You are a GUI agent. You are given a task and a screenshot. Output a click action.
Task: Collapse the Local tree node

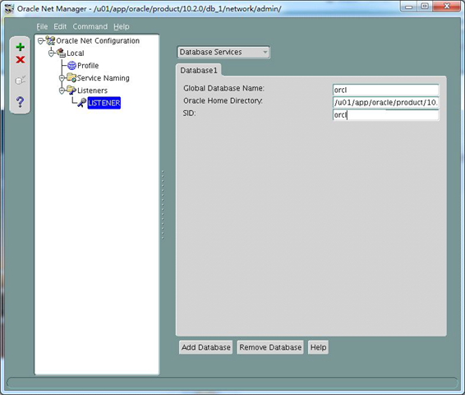pyautogui.click(x=51, y=53)
